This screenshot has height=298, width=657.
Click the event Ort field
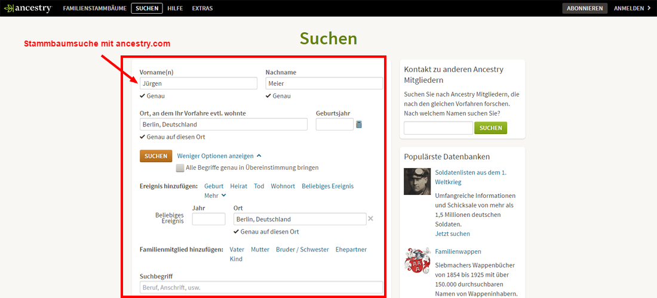click(300, 219)
